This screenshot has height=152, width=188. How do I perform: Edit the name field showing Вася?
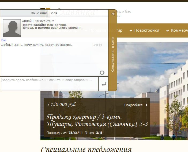53,13
